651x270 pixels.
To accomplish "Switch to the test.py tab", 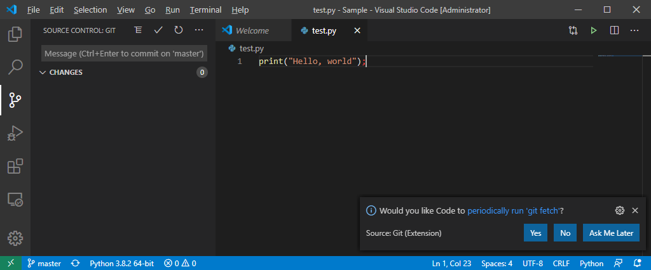I will [324, 30].
